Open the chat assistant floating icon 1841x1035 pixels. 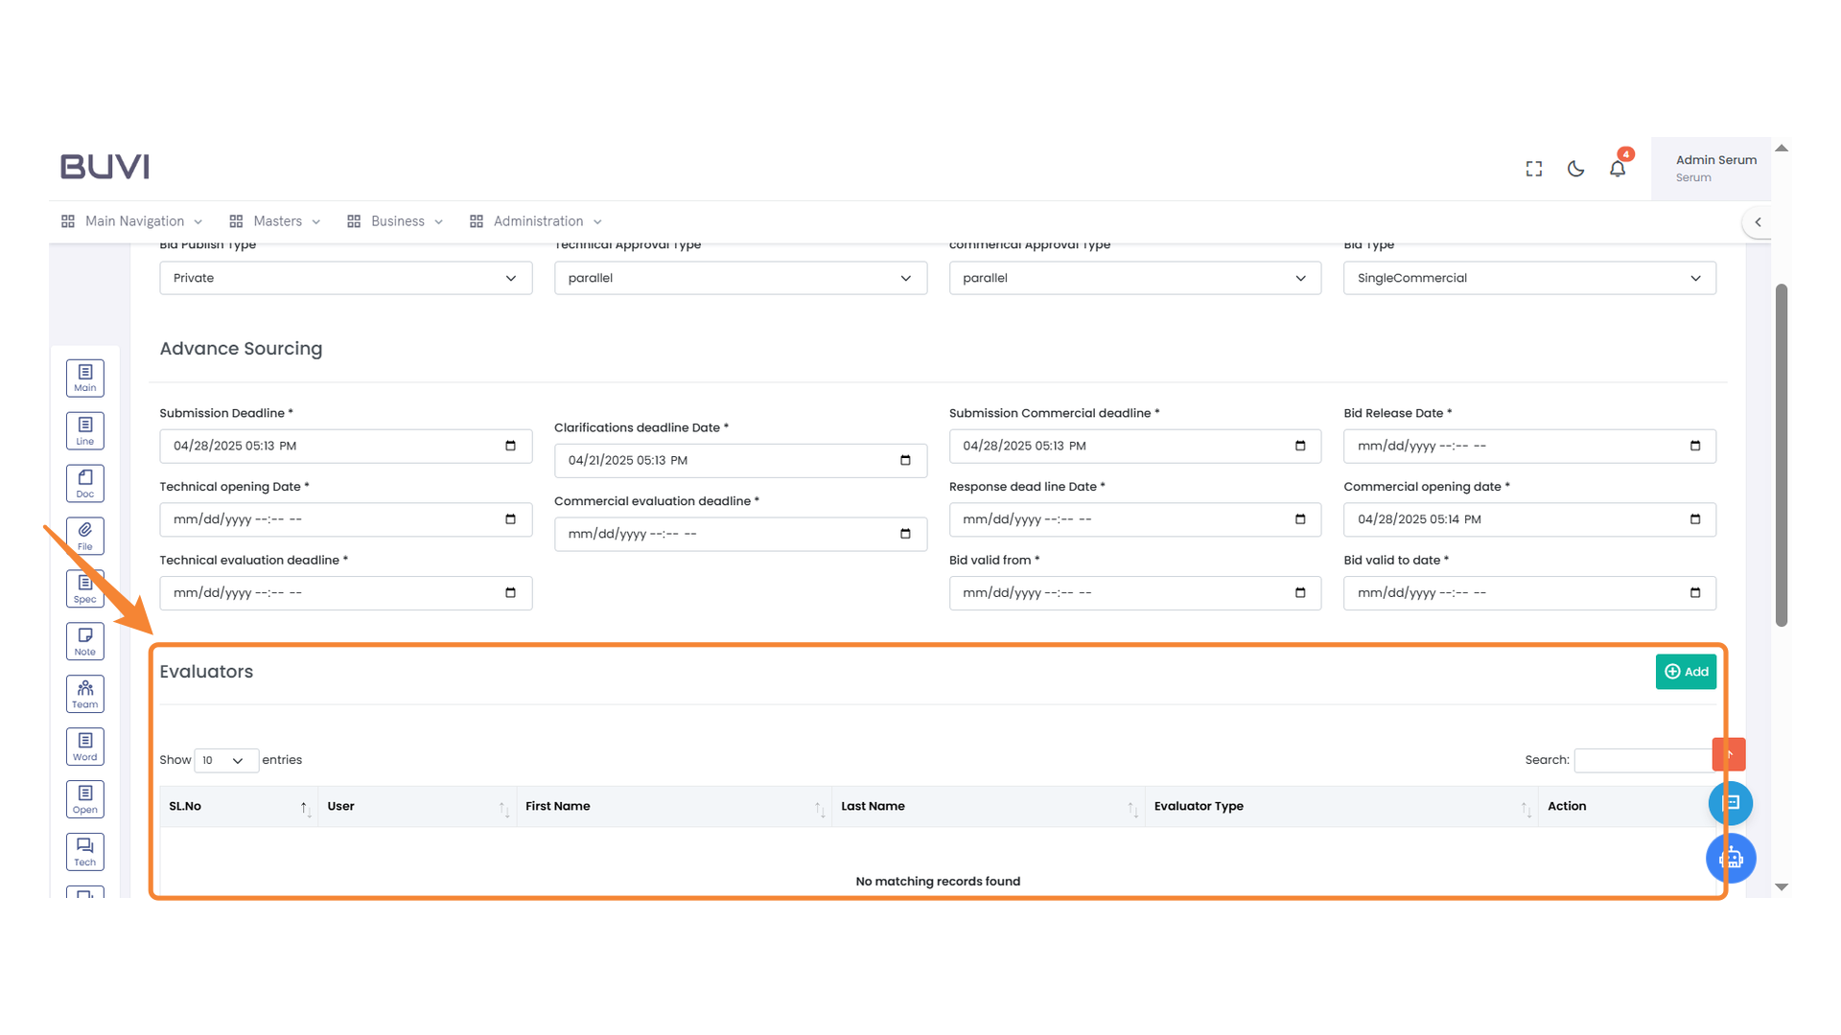(1731, 803)
